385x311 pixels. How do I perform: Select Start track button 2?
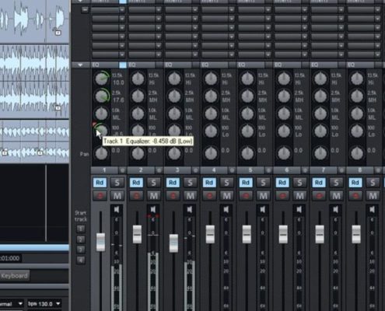(x=81, y=239)
